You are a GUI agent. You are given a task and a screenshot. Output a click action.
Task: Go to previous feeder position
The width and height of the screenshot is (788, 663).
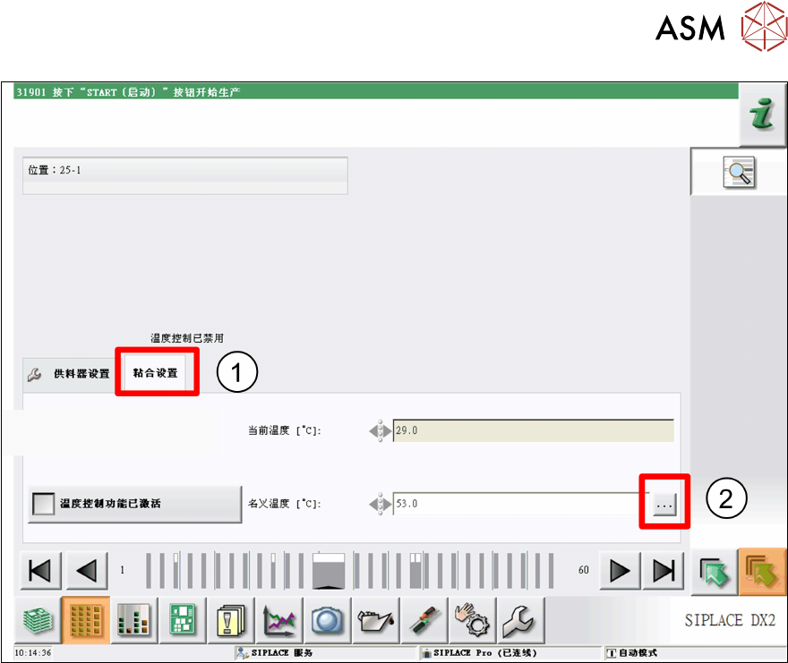pyautogui.click(x=87, y=571)
